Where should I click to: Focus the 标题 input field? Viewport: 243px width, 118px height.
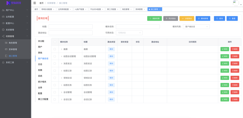(70, 27)
